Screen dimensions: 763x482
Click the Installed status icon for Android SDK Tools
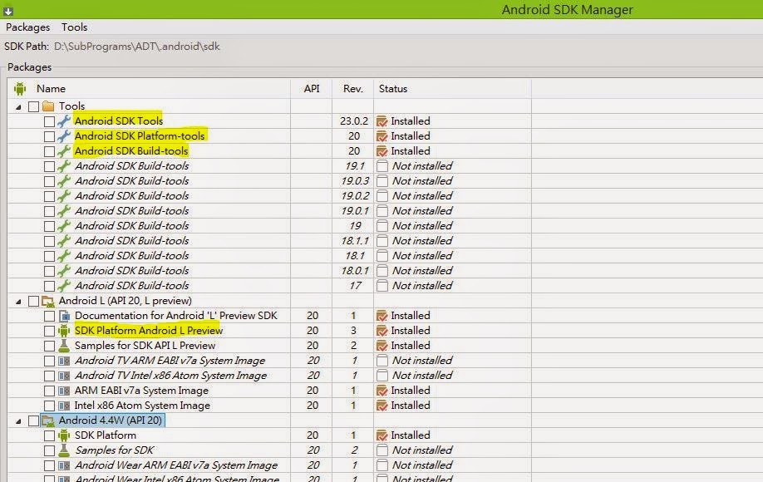(x=382, y=120)
